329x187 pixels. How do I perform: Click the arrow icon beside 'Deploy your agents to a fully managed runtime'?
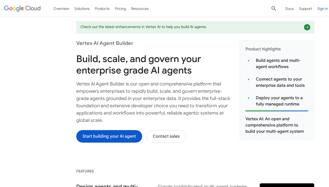[249, 98]
